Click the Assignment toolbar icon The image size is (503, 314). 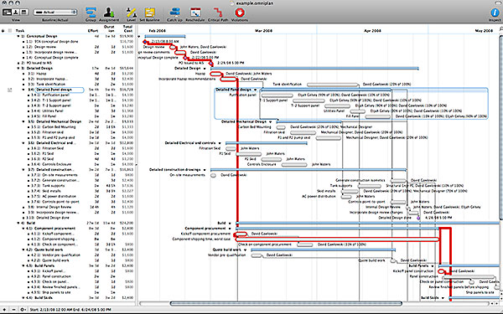(109, 13)
